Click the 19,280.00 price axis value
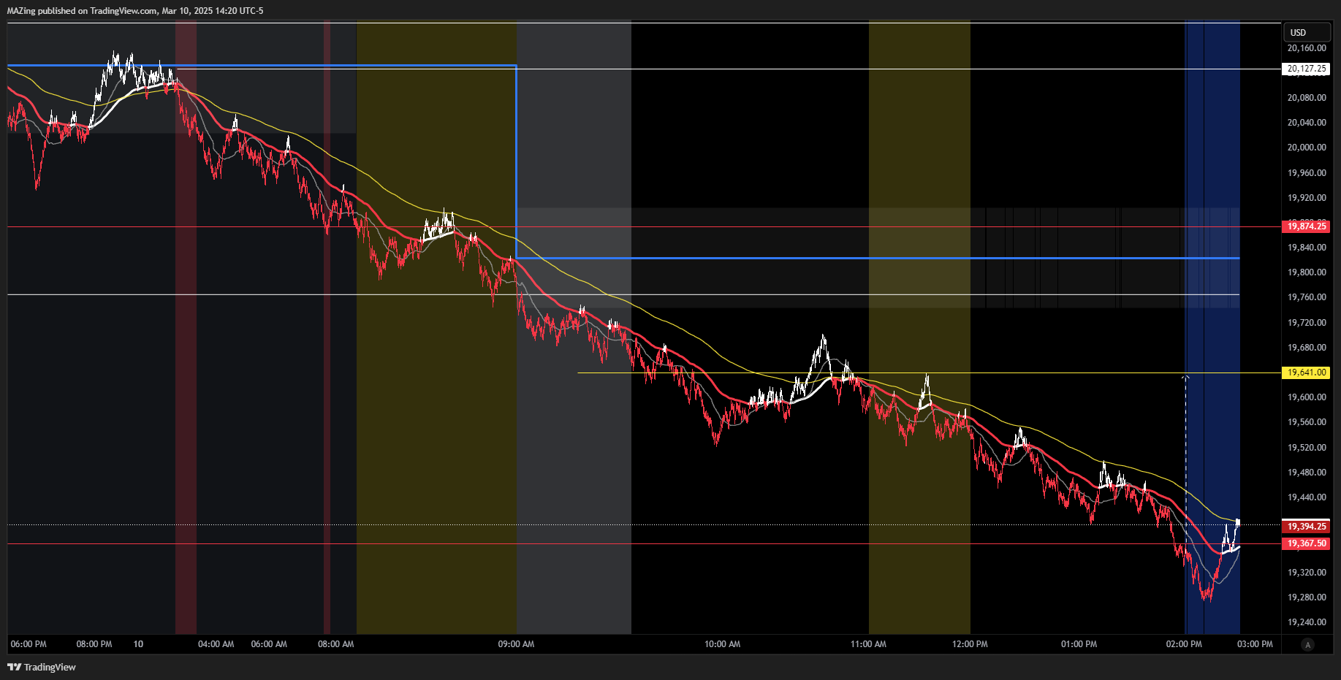 pyautogui.click(x=1307, y=597)
